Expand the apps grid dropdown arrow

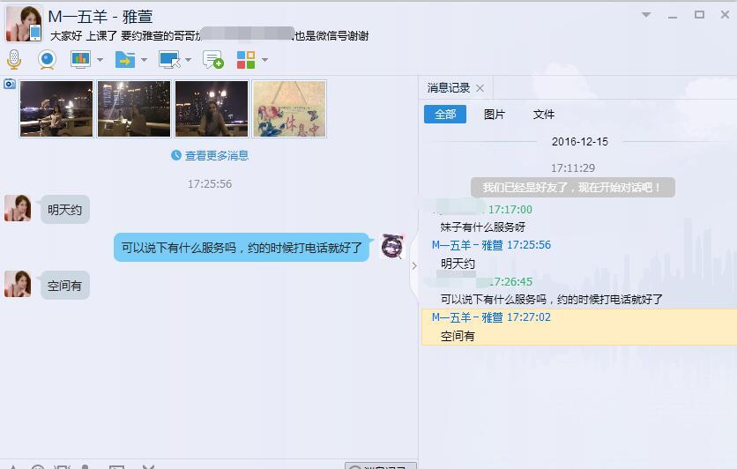coord(264,60)
